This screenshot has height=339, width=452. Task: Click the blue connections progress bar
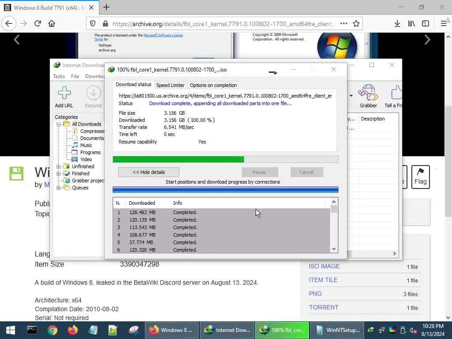[226, 189]
